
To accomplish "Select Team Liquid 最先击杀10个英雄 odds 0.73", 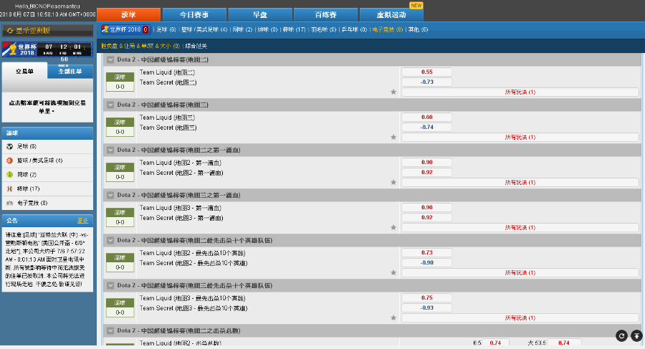I will [426, 253].
